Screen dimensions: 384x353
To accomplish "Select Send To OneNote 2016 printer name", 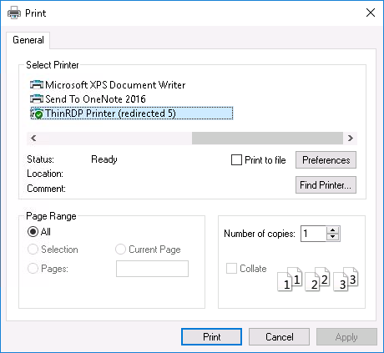I will pos(95,99).
